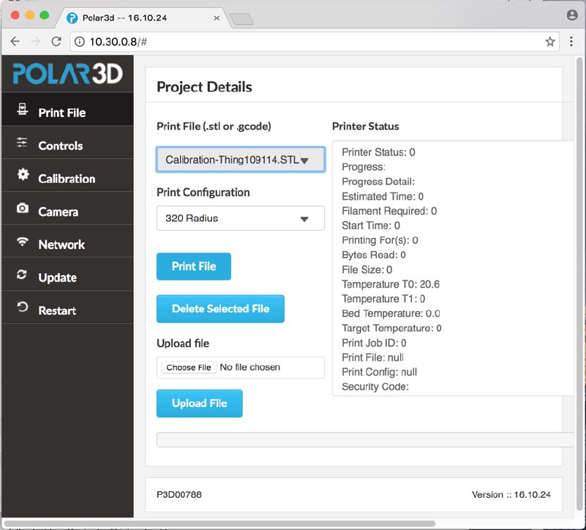This screenshot has height=530, width=586.
Task: Click the Project Details heading
Action: point(204,87)
